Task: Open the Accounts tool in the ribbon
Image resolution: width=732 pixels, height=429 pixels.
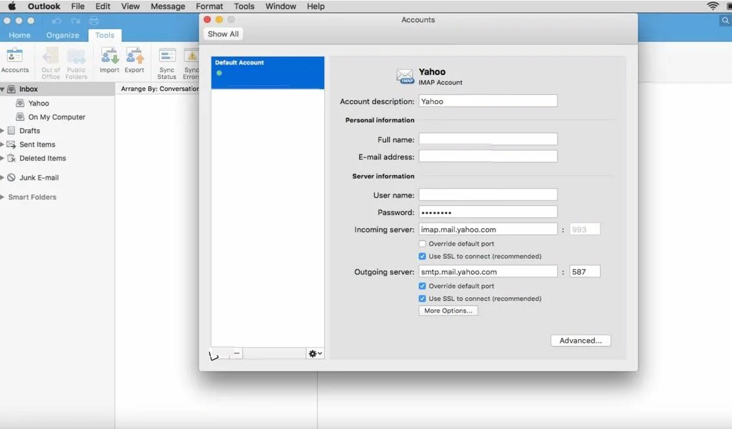Action: tap(14, 61)
